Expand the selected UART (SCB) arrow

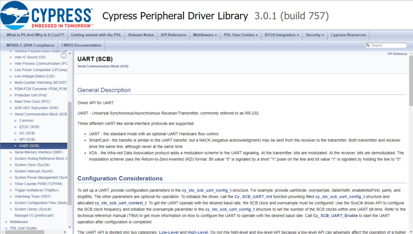[x=16, y=146]
